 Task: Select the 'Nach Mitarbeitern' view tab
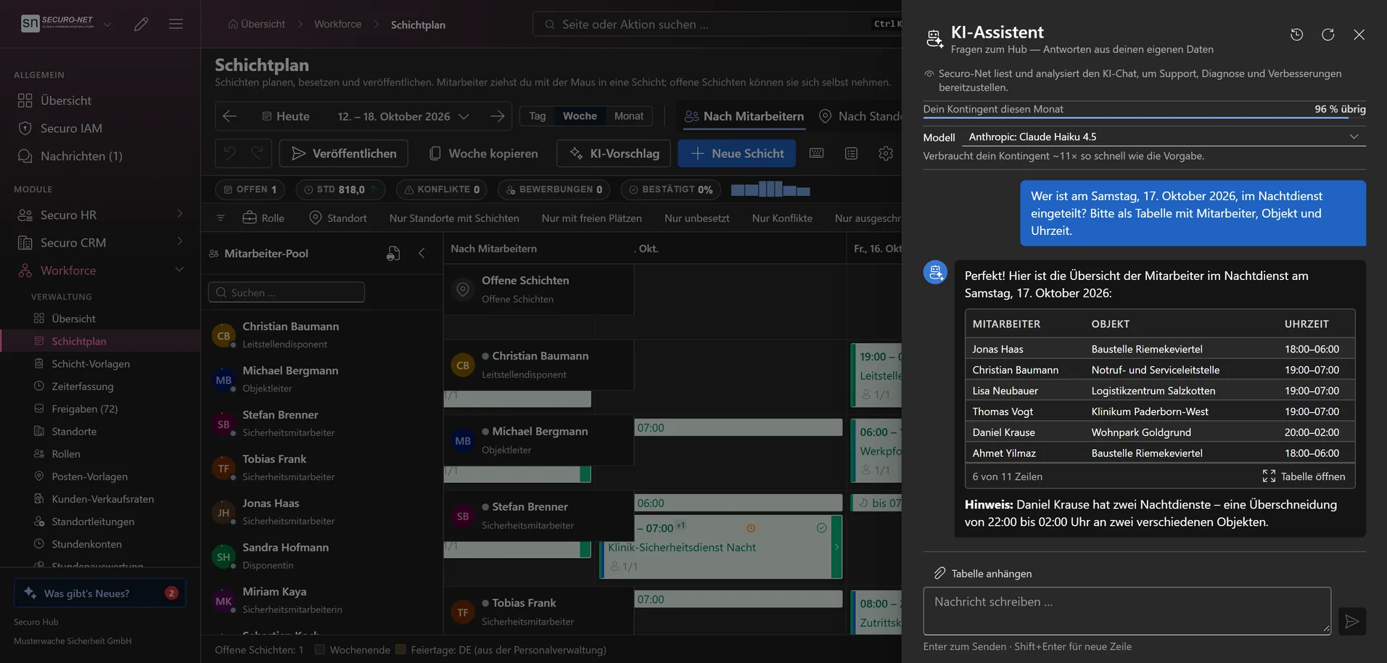(x=744, y=116)
